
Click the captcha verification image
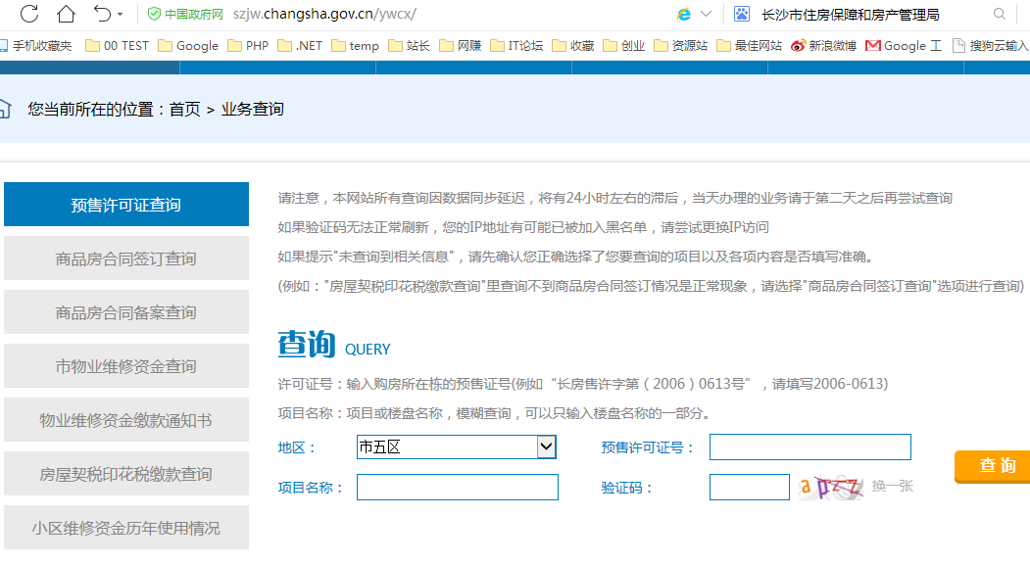(x=830, y=487)
